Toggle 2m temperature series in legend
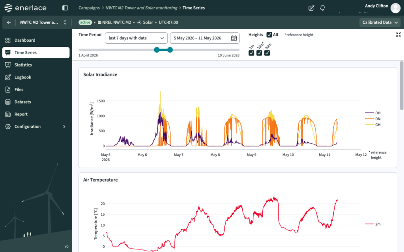Screen dimensions: 404x252 [373, 224]
